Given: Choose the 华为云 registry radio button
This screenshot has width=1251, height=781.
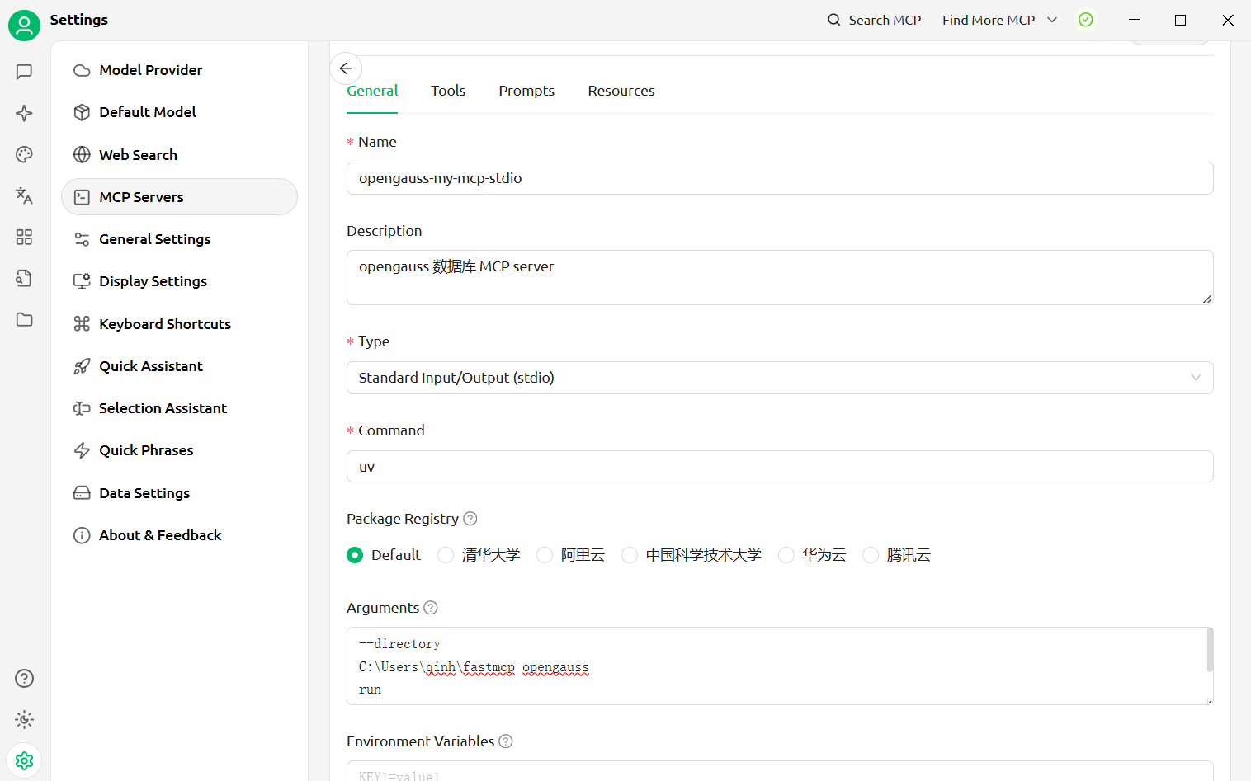Looking at the screenshot, I should click(786, 555).
